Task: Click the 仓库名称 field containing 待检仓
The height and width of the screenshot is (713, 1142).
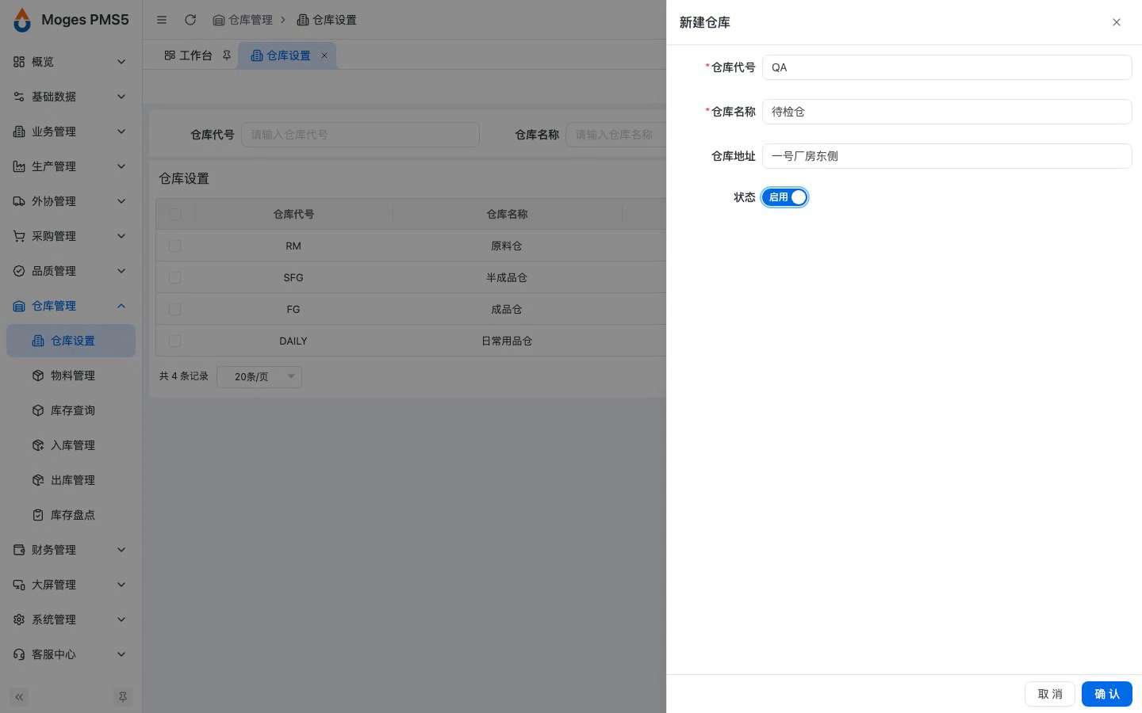Action: coord(947,112)
